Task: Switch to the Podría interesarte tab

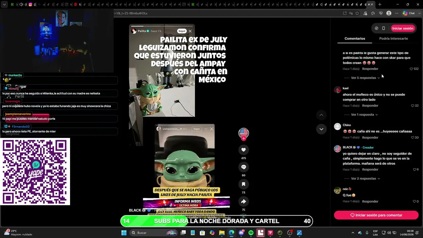Action: [x=393, y=39]
